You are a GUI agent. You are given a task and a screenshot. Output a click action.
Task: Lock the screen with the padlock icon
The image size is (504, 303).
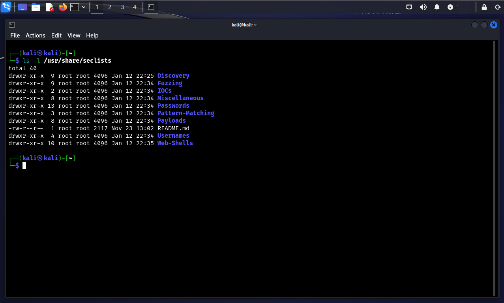[484, 7]
